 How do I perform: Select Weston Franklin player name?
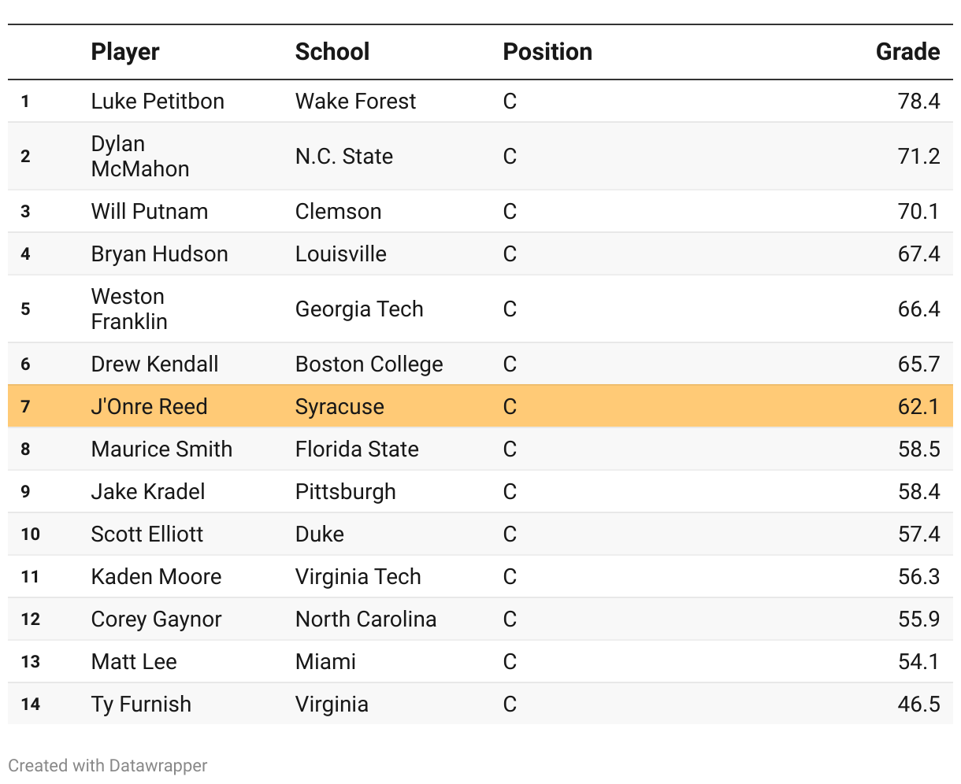(x=129, y=309)
